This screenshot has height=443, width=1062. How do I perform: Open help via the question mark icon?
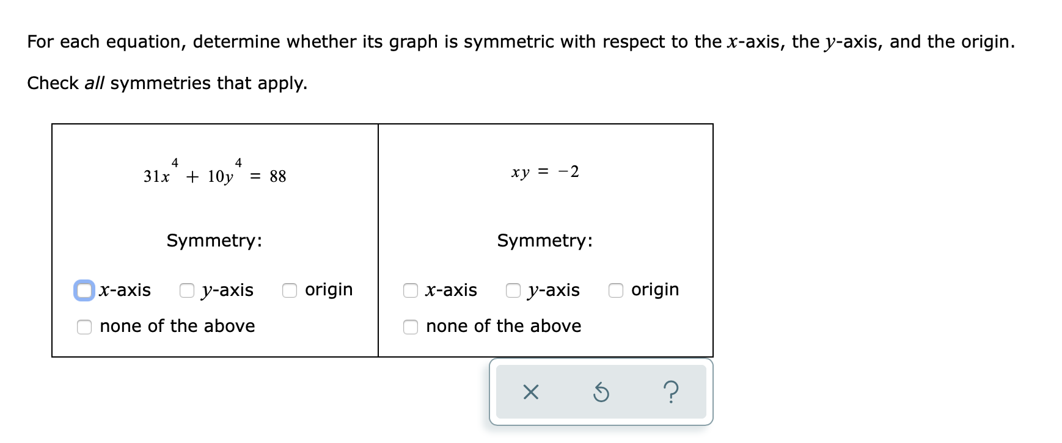point(671,393)
